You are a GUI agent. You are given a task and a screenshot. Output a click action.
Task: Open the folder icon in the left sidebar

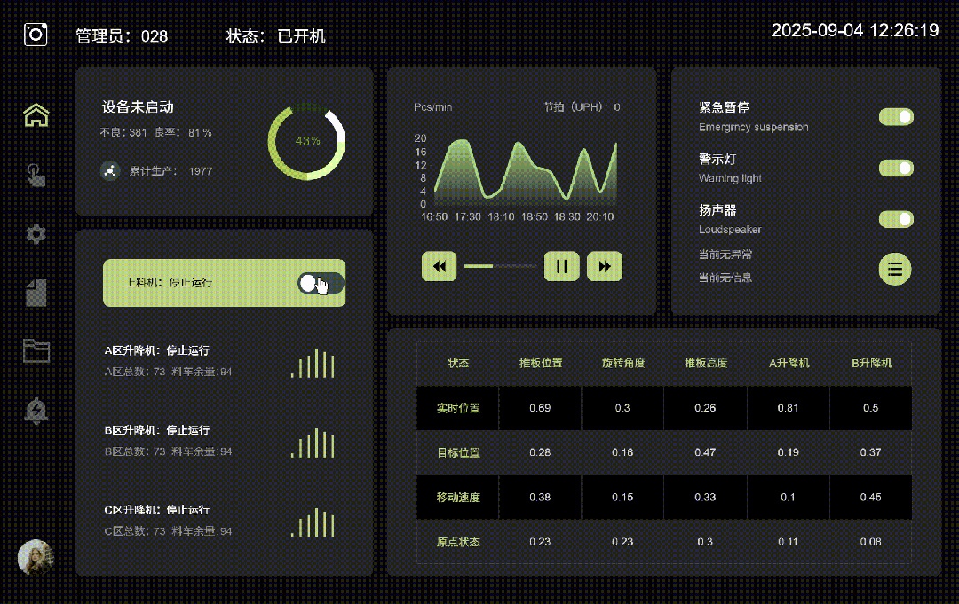point(36,351)
